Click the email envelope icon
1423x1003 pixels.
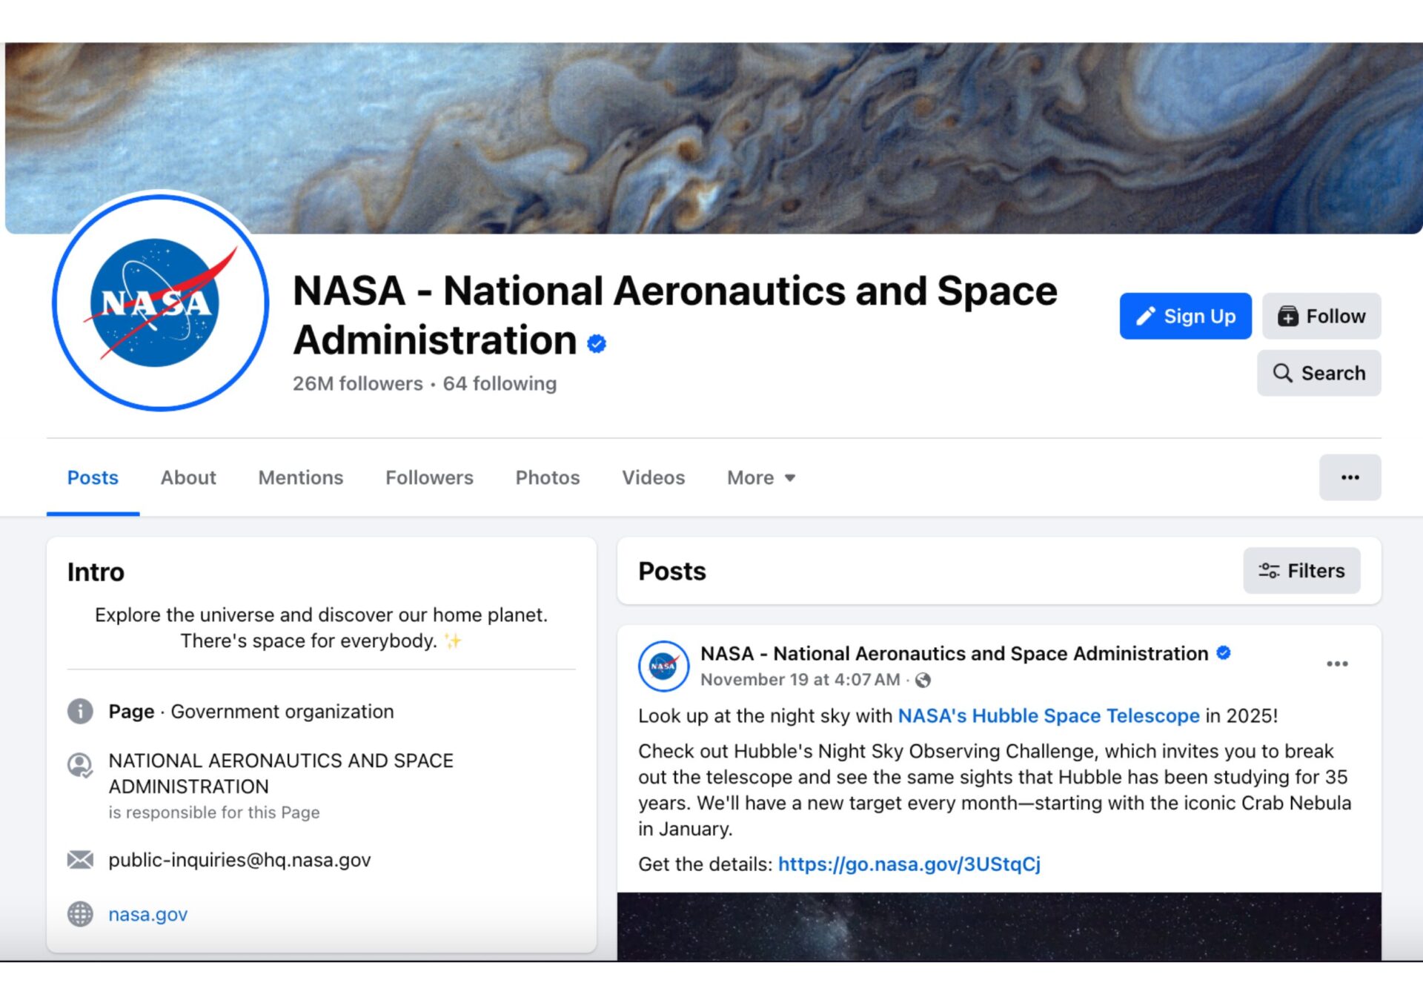tap(80, 860)
